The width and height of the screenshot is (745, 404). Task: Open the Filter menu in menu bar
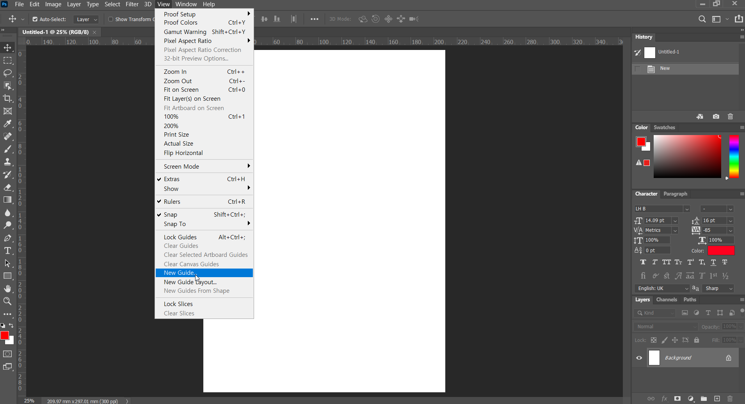(x=132, y=4)
